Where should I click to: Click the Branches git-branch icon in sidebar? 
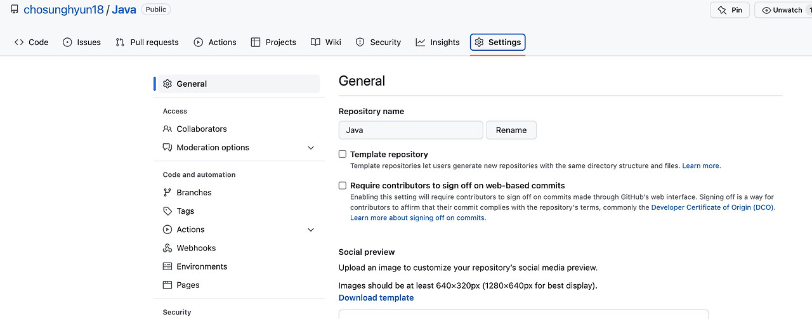[167, 192]
